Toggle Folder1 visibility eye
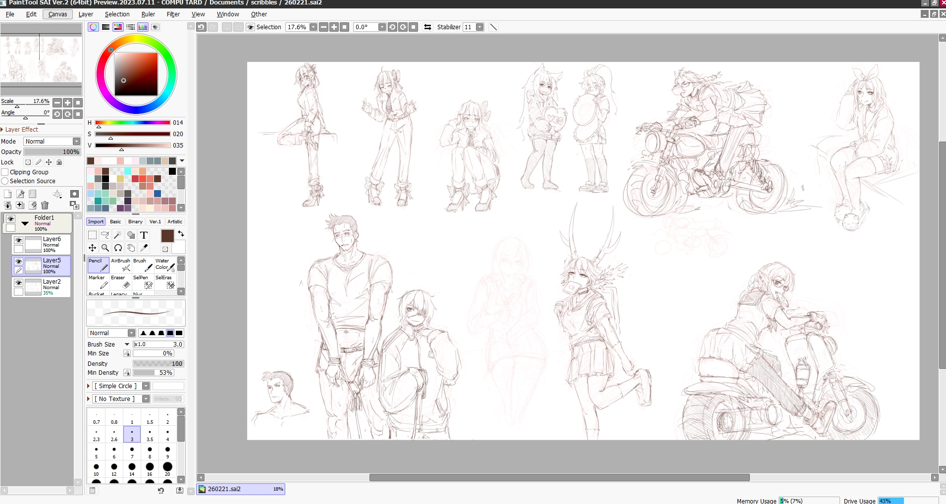This screenshot has width=946, height=504. [x=10, y=219]
